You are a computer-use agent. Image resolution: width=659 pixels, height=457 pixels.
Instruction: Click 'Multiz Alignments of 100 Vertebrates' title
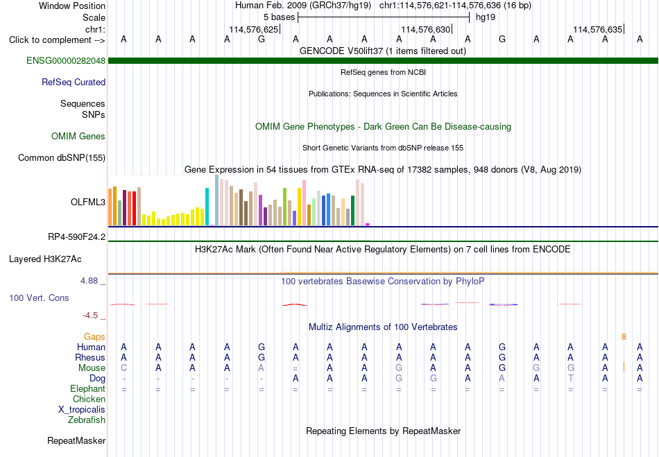pos(383,327)
